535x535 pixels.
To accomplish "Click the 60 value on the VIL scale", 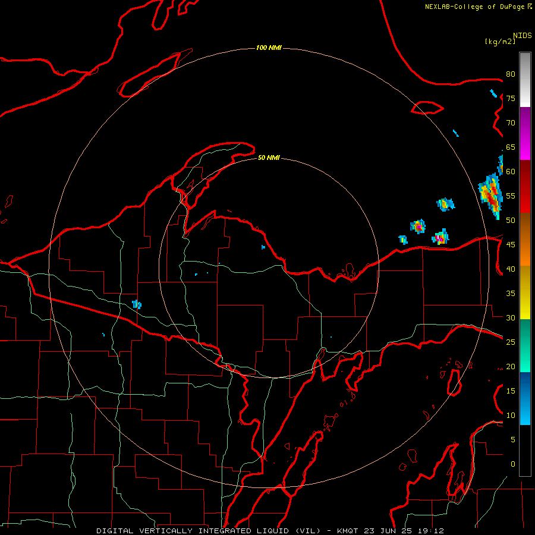I will pyautogui.click(x=511, y=172).
